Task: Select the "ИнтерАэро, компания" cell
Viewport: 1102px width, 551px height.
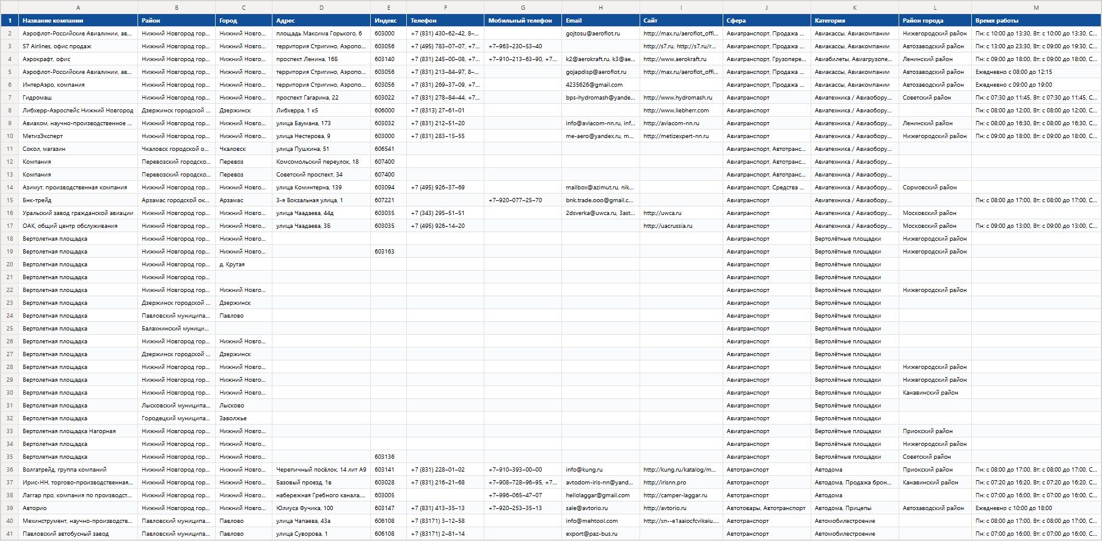Action: (x=78, y=85)
